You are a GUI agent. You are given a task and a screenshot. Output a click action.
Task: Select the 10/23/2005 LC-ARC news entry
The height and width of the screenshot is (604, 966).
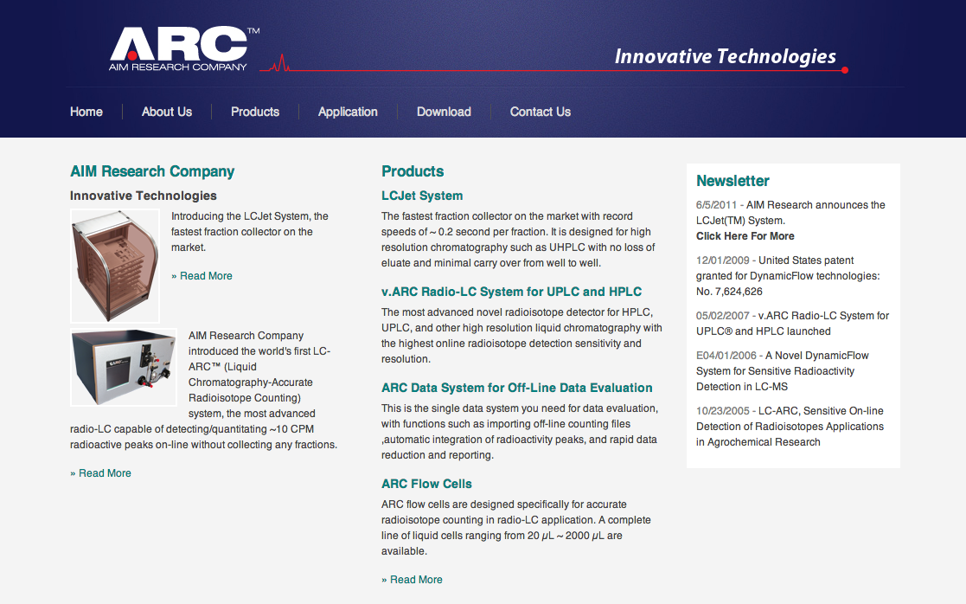pos(790,427)
